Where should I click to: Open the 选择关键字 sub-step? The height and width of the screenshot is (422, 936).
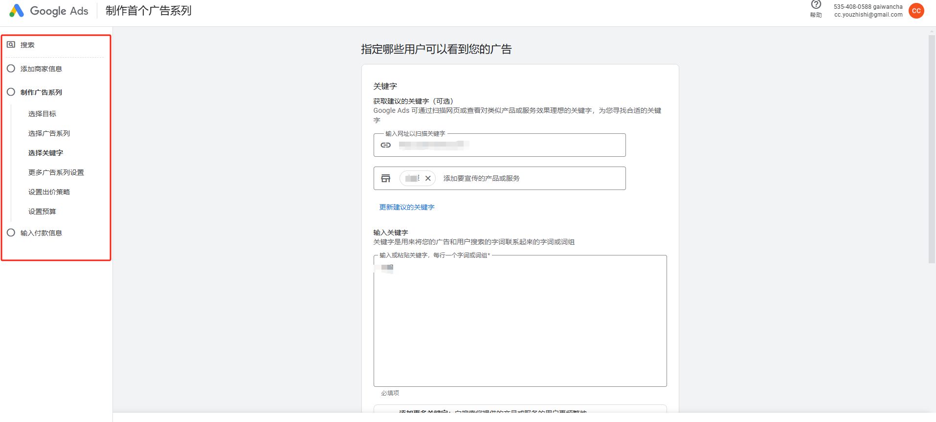tap(45, 153)
